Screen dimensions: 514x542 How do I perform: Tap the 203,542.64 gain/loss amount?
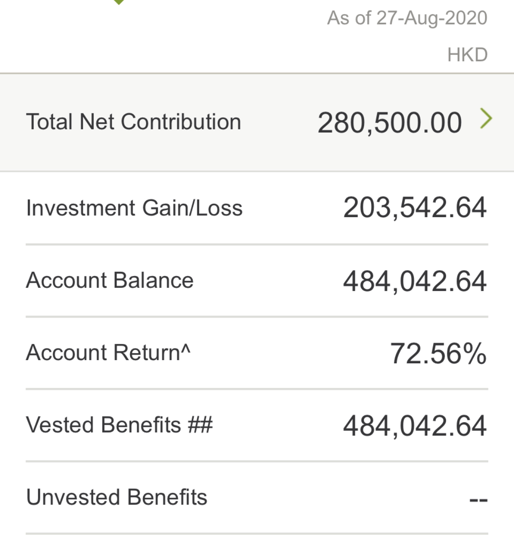coord(415,208)
